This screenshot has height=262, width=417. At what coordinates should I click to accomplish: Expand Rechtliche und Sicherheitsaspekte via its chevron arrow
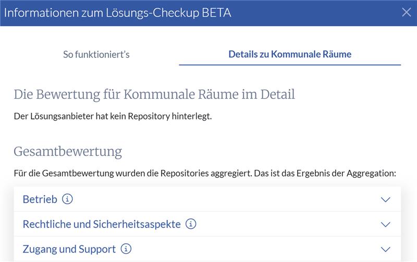[x=385, y=225]
